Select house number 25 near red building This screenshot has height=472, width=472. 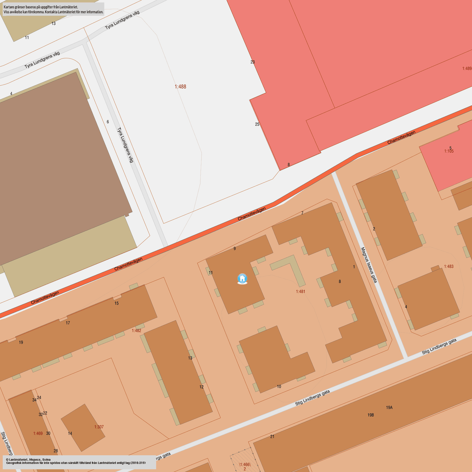click(257, 124)
